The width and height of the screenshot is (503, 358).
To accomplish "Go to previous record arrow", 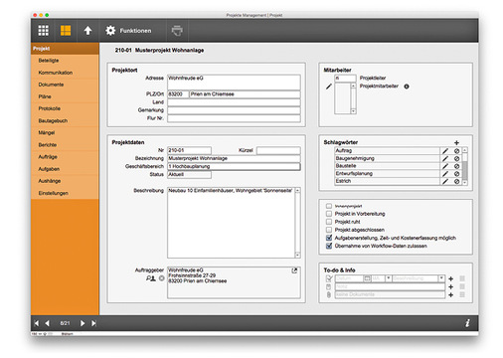I will (x=48, y=323).
